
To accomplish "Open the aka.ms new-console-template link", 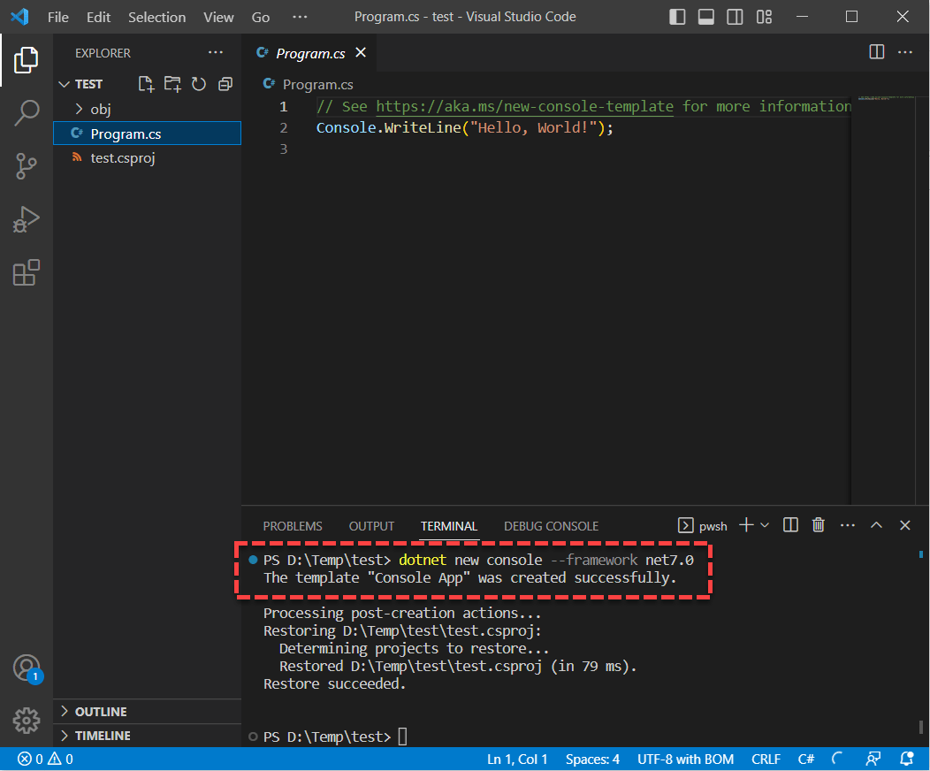I will [524, 107].
